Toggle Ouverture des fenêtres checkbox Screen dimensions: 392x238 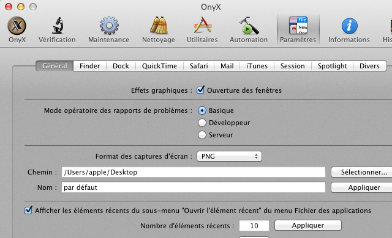pos(200,90)
